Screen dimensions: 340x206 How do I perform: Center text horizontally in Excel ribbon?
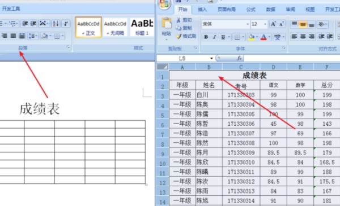303,37
